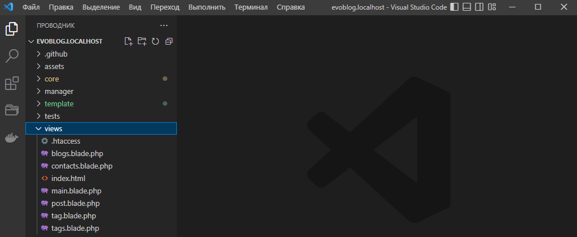Image resolution: width=577 pixels, height=237 pixels.
Task: Open the Extensions view icon
Action: (x=12, y=83)
